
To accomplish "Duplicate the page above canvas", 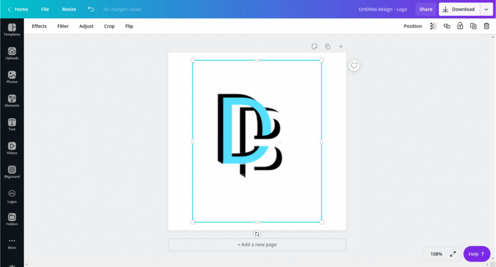I will coord(328,47).
